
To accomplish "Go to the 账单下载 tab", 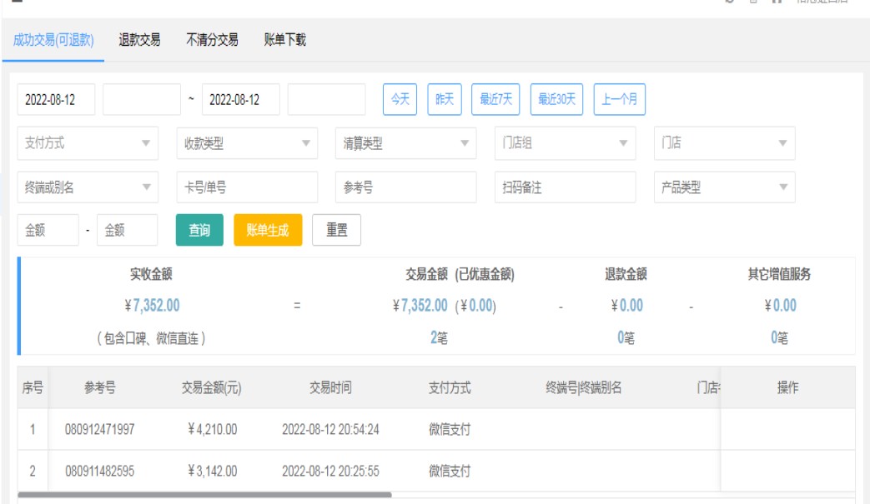I will pos(284,40).
